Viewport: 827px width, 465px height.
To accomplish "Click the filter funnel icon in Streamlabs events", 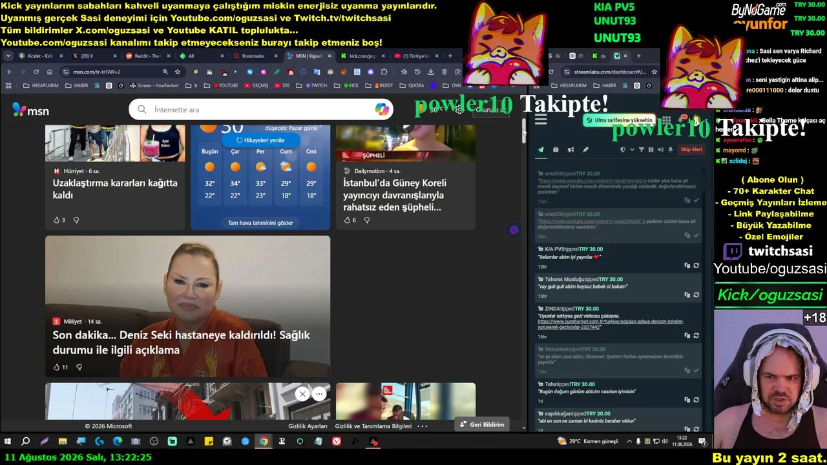I will (642, 150).
